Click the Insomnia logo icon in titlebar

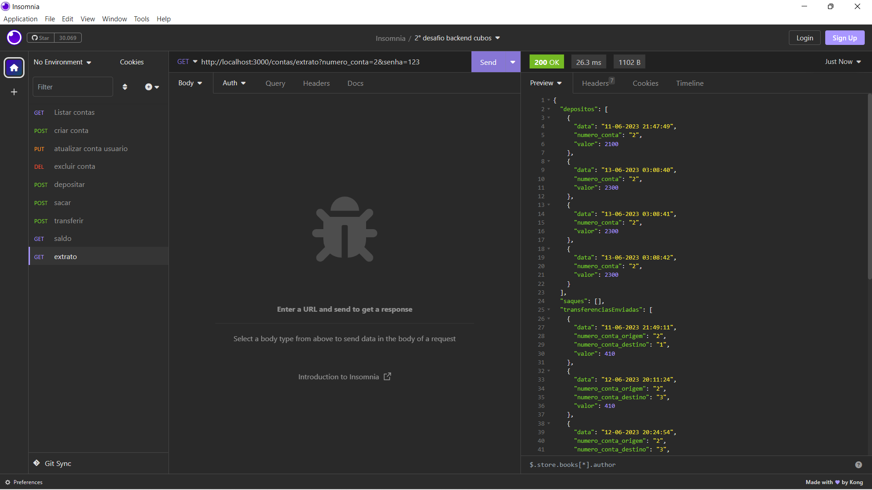click(x=5, y=6)
